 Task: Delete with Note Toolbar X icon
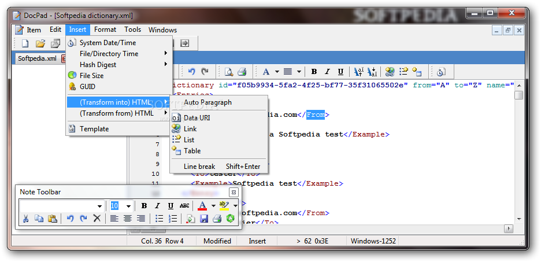97,219
